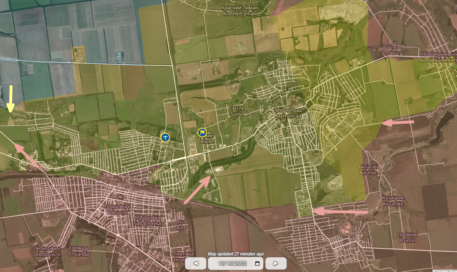Select the 12/16/2025 date input field
457x272 pixels.
236,263
